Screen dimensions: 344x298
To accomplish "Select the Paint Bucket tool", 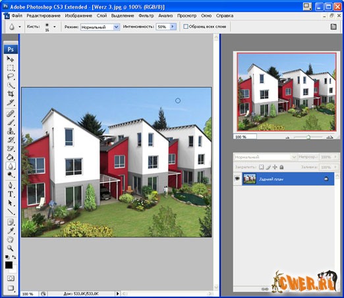I will [x=10, y=157].
